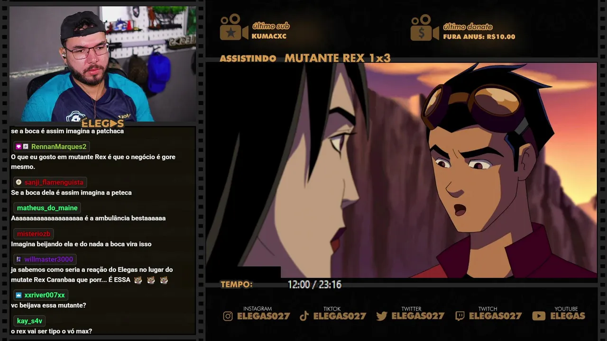
Task: Click the Twitch ELEGAS027 handle text
Action: [495, 316]
